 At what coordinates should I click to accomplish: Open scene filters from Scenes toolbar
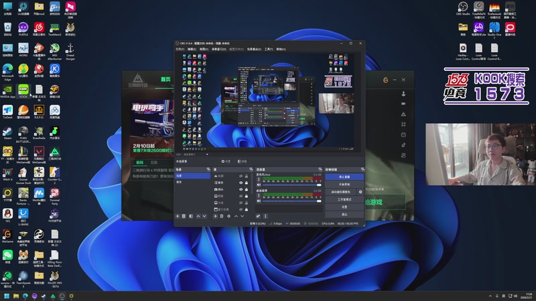pos(191,216)
